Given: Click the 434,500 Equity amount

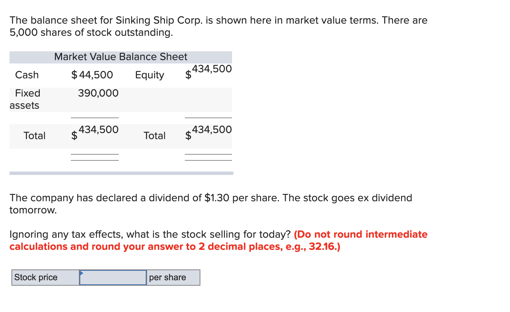Looking at the screenshot, I should click(212, 69).
